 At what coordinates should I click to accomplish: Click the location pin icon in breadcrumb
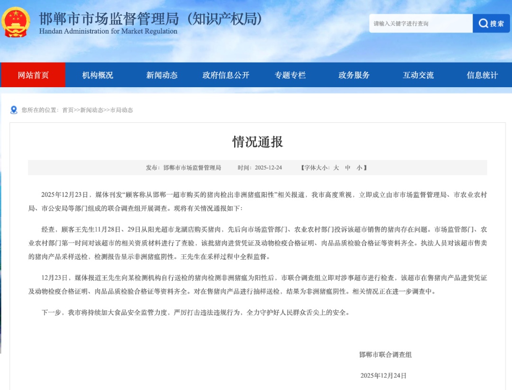point(14,110)
